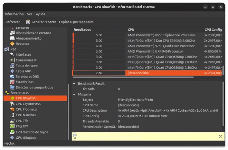Select the Core 2 Duo E8400 row

click(147, 41)
